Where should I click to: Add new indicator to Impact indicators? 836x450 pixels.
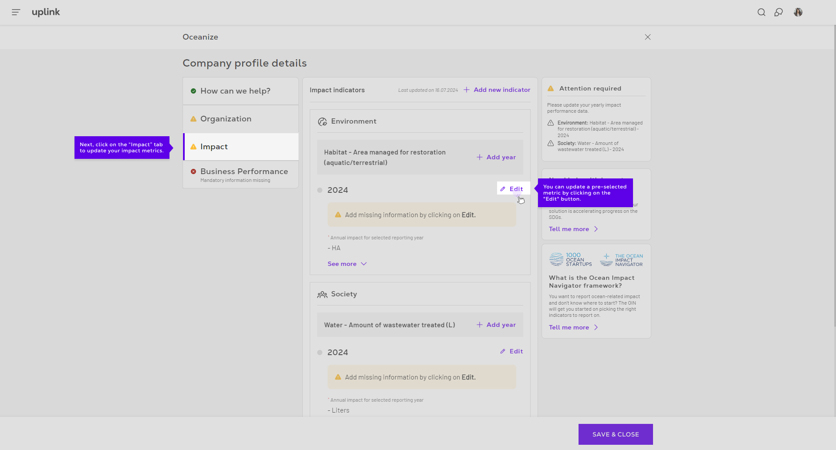click(497, 90)
